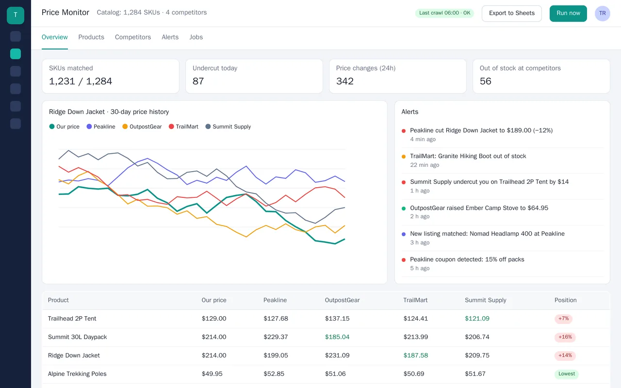Go to the Competitors tab
This screenshot has width=621, height=388.
(x=133, y=37)
